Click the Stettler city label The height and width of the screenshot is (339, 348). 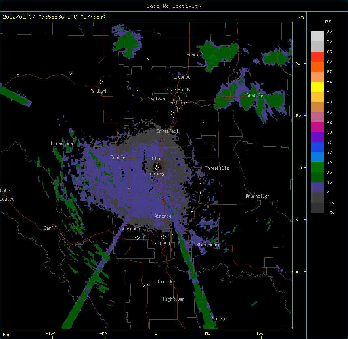click(256, 95)
